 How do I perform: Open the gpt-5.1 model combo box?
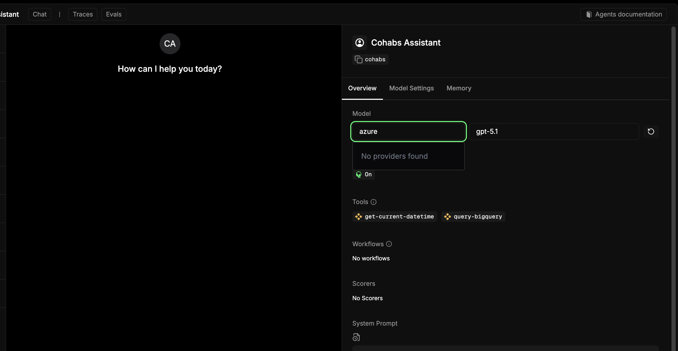point(553,131)
